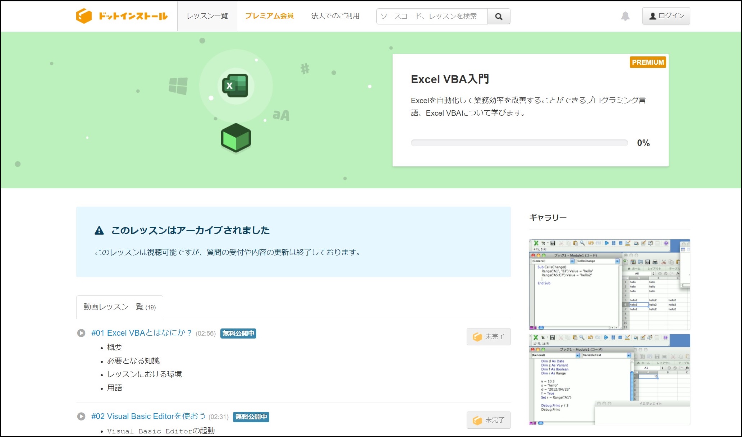Viewport: 742px width, 437px height.
Task: Click the course progress bar showing 0%
Action: coord(519,143)
